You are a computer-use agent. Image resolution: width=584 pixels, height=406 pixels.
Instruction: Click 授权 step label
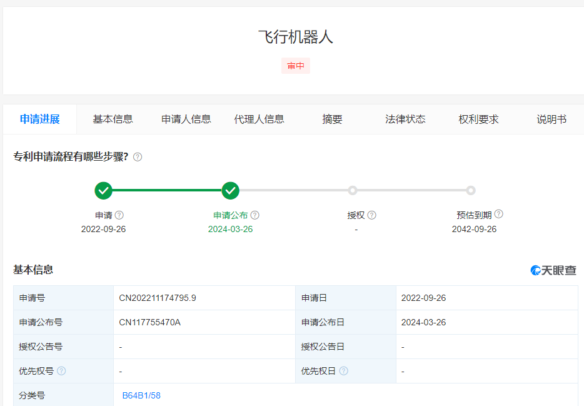(x=356, y=215)
